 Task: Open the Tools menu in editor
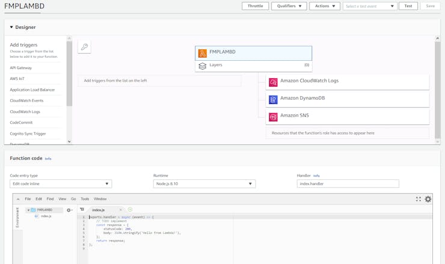coord(85,199)
